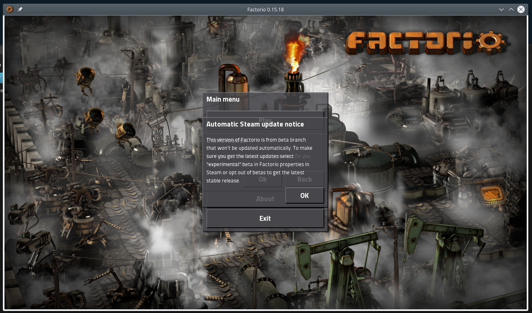Click the Exit button in Main menu
This screenshot has height=313, width=532.
click(x=265, y=218)
